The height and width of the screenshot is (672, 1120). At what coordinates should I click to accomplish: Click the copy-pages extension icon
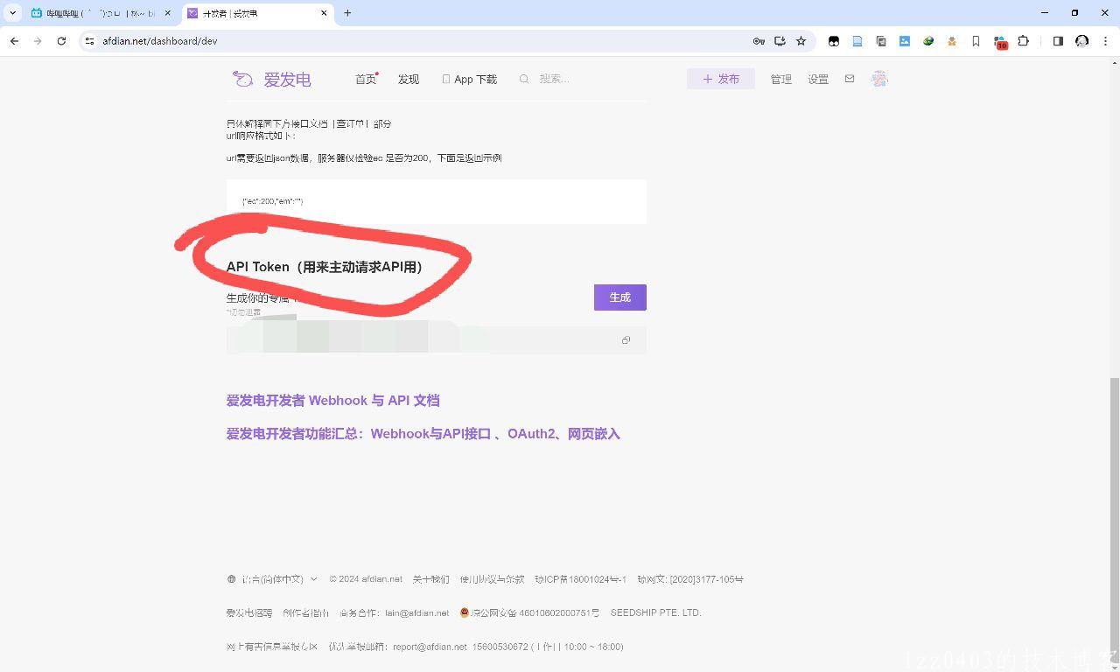[x=881, y=41]
